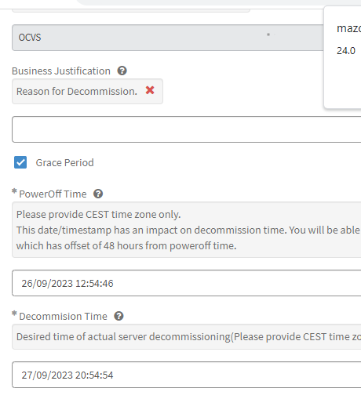Uncheck the Grace Period checkbox
The height and width of the screenshot is (399, 361).
click(20, 162)
